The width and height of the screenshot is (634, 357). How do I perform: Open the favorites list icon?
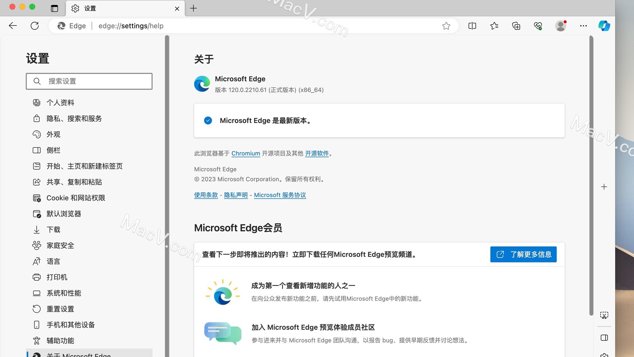tap(494, 26)
